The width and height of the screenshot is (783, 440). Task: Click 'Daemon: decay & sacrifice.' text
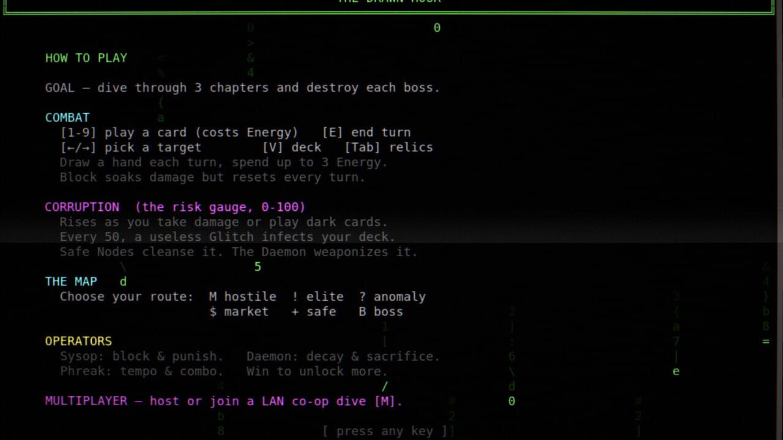tap(343, 356)
